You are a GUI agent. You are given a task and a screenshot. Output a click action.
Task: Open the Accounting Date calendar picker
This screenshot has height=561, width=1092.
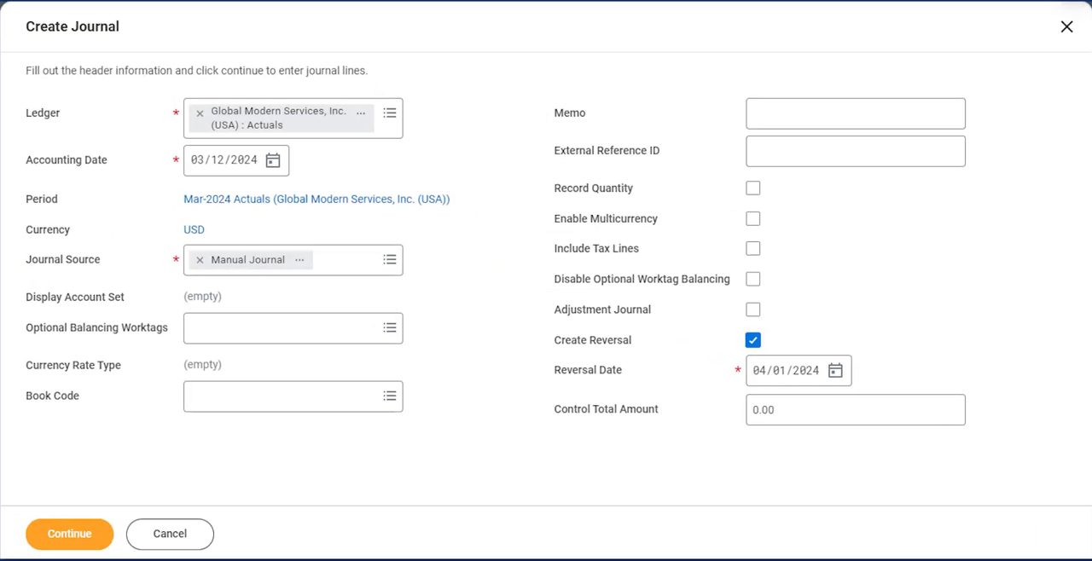[x=273, y=160]
